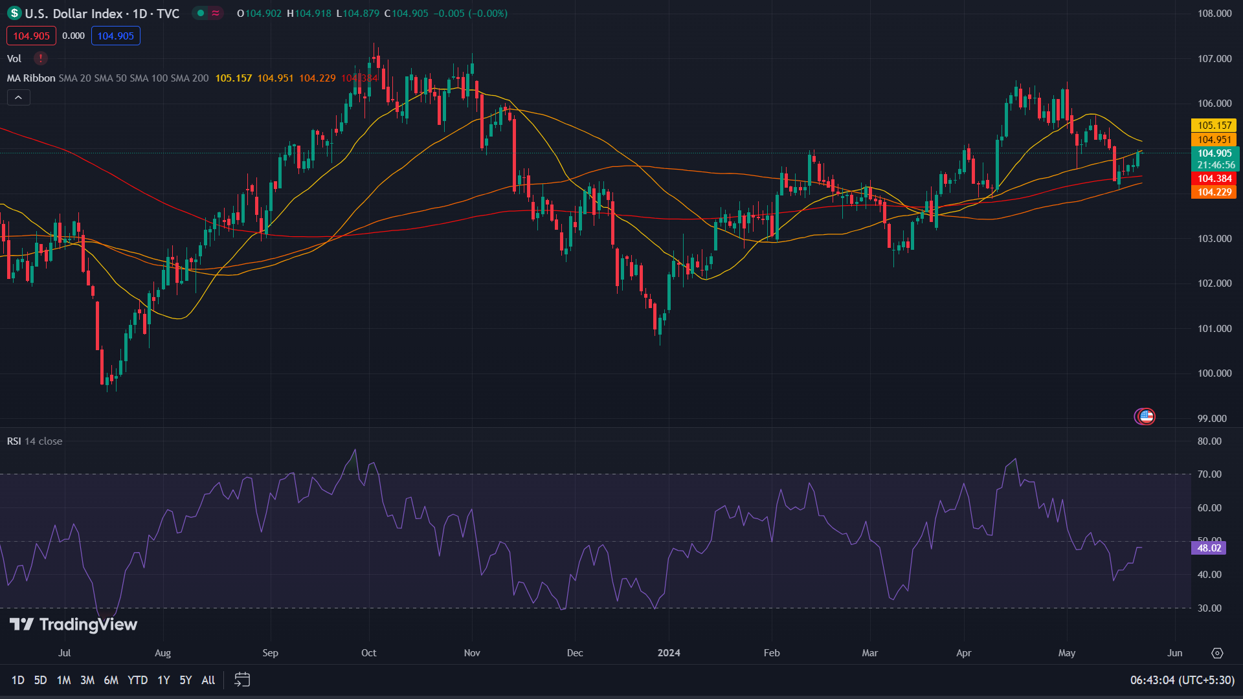Image resolution: width=1243 pixels, height=699 pixels.
Task: Select the 3M time range
Action: pyautogui.click(x=87, y=680)
